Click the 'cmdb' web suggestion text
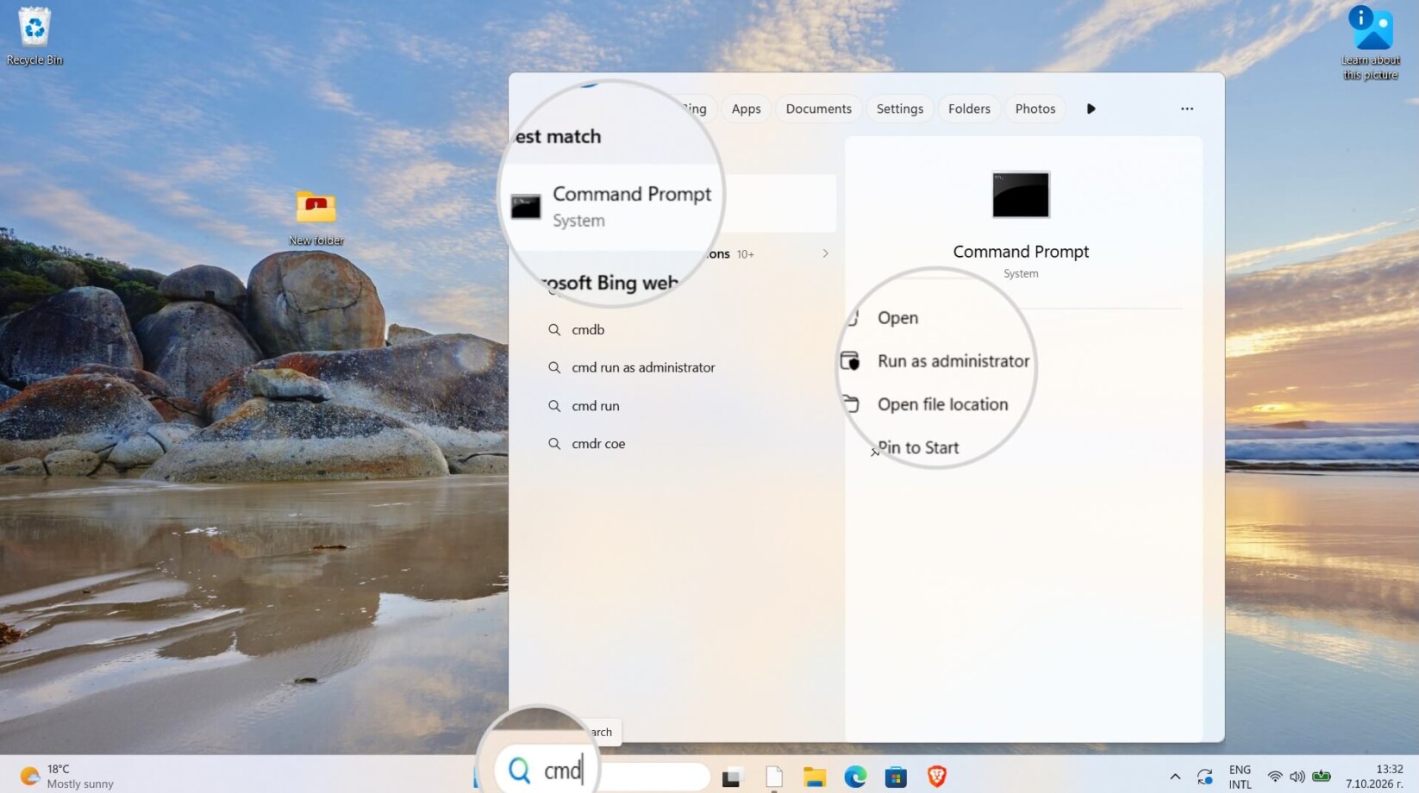The width and height of the screenshot is (1419, 793). point(588,329)
